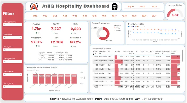Click the green arrow under Realisation %
The image size is (187, 103).
[x=72, y=47]
